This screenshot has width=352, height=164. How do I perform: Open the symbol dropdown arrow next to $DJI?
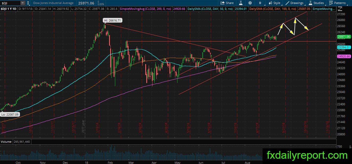point(23,3)
